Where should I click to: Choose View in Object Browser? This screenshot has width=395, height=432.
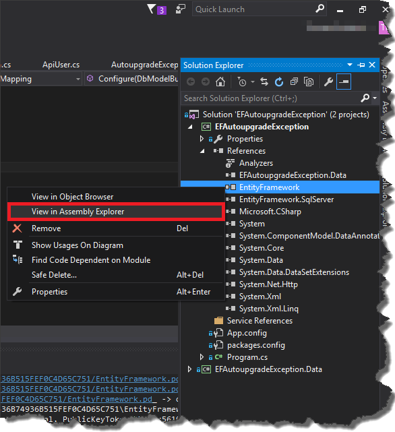(116, 197)
